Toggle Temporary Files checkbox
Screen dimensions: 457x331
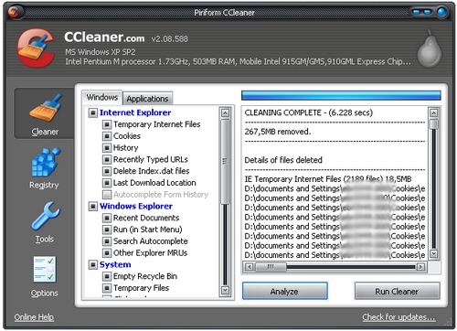107,288
